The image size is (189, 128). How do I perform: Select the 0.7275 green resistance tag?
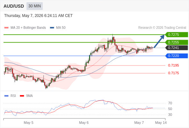pyautogui.click(x=177, y=35)
